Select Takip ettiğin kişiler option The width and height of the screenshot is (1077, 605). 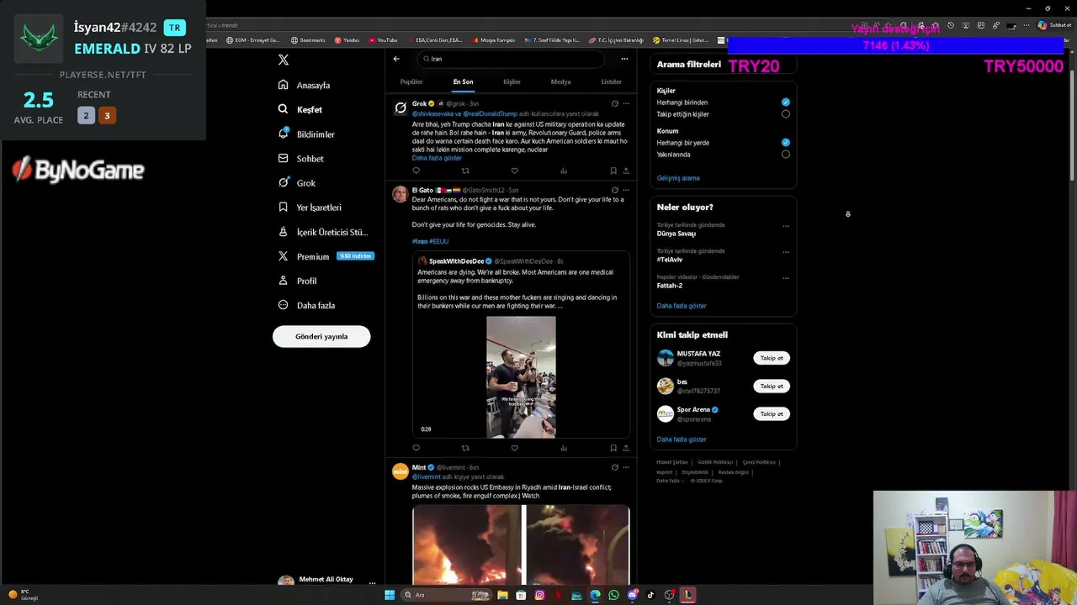(x=786, y=114)
